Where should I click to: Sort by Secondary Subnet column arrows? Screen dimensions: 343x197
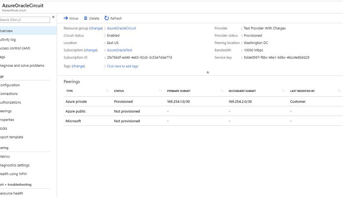[283, 91]
